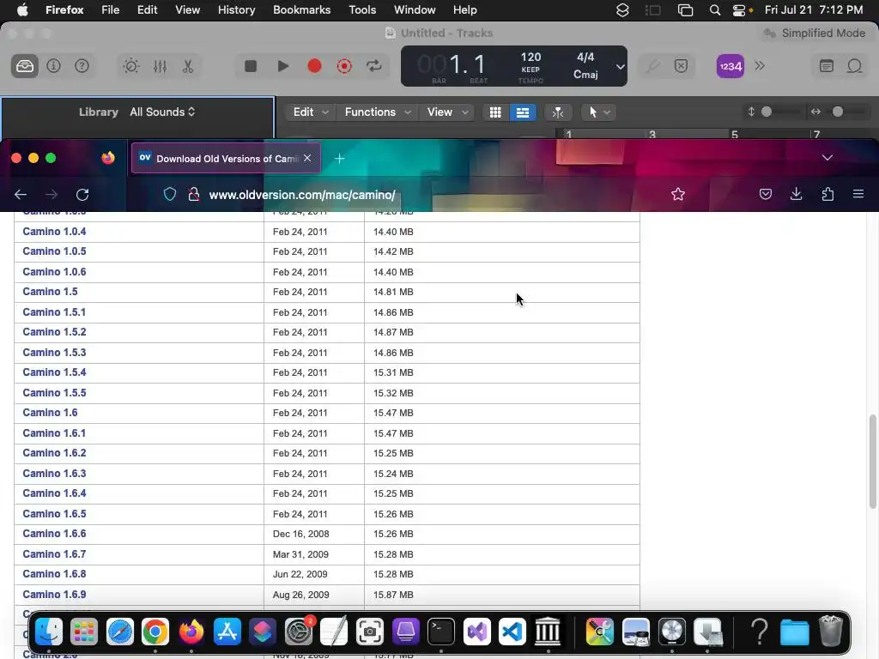
Task: Open the View menu in Tracks area
Action: coord(446,112)
